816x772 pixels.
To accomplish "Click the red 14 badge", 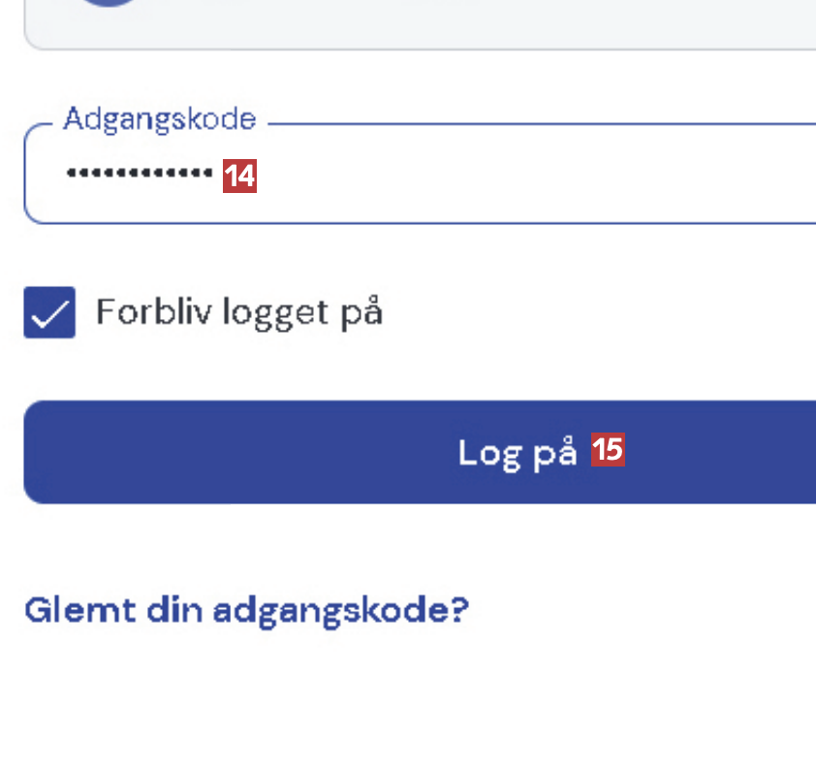I will 239,176.
